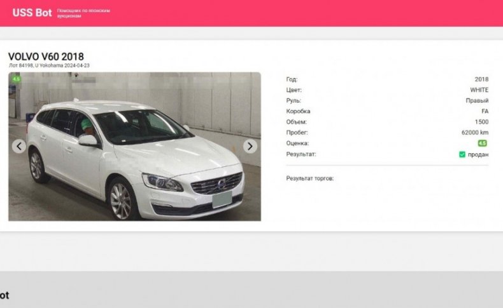Image resolution: width=503 pixels, height=308 pixels.
Task: Click the Результат торгов label
Action: 310,178
